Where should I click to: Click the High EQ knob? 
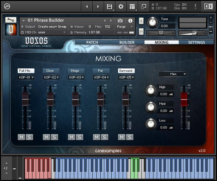[151, 90]
